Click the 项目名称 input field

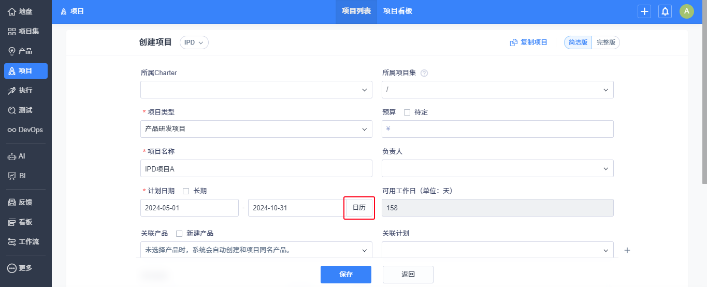[x=256, y=168]
